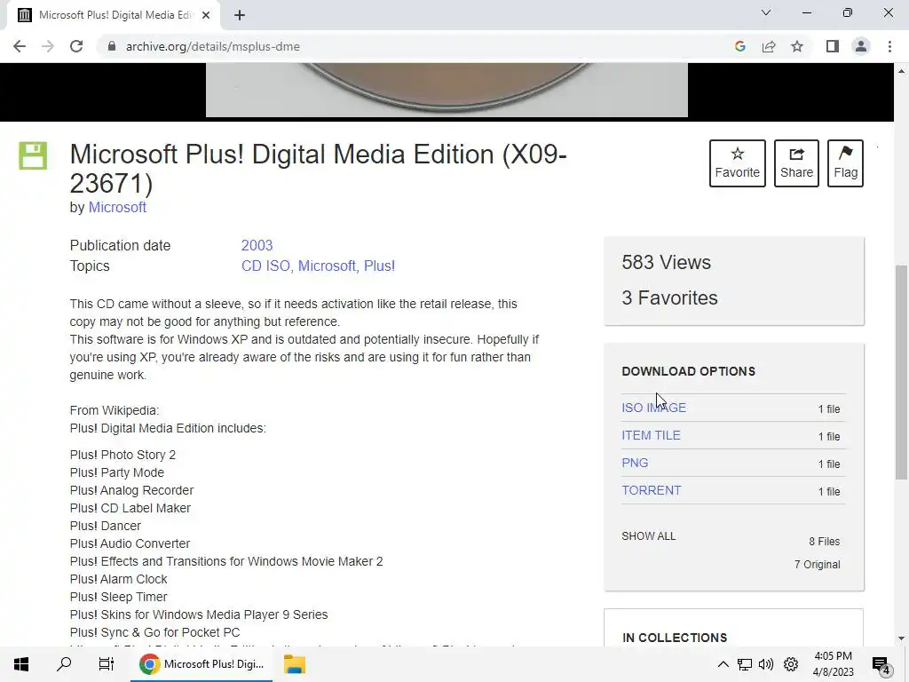Open the Microsoft topic link
The image size is (909, 682).
click(327, 266)
